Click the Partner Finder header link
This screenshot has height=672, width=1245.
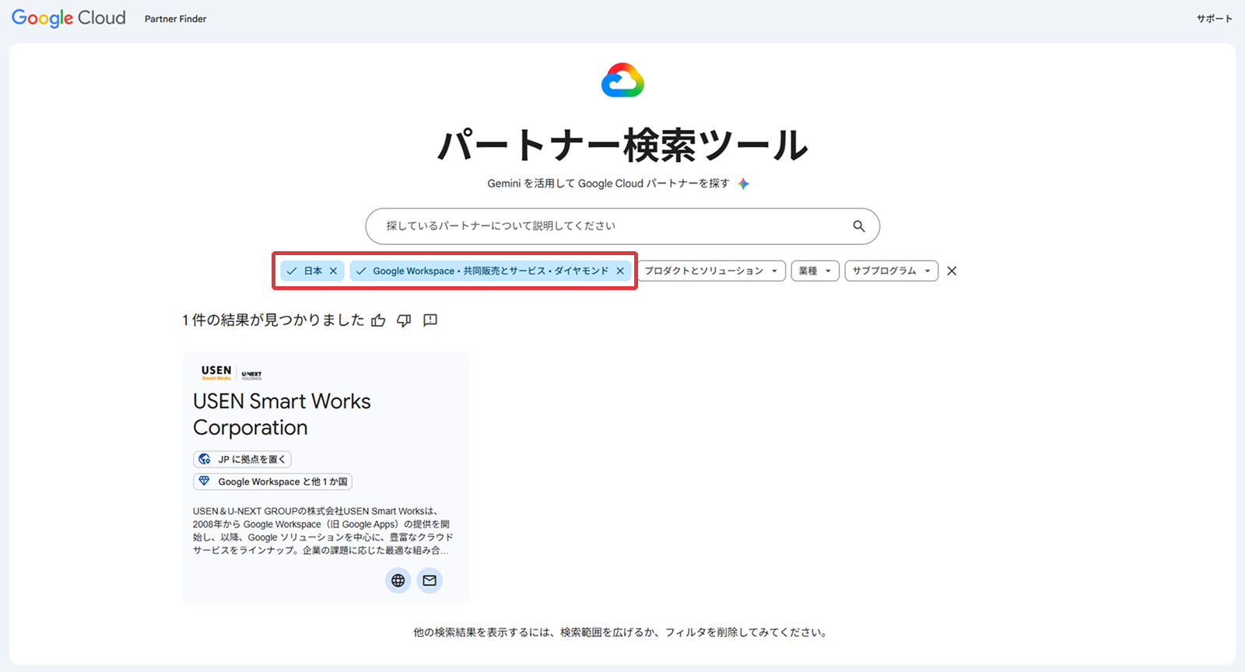[176, 19]
